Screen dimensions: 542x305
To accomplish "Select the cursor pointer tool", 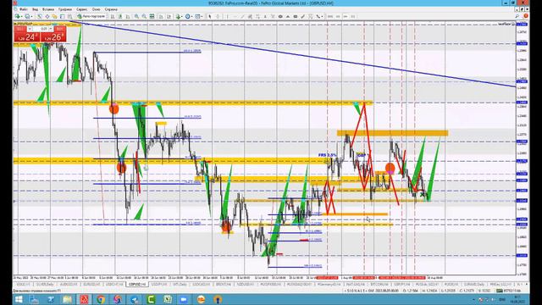I will click(x=210, y=16).
